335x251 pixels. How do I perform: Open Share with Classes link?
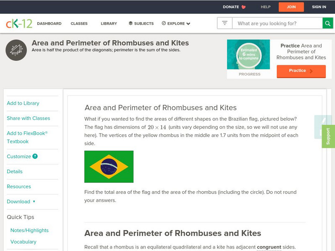pos(28,118)
